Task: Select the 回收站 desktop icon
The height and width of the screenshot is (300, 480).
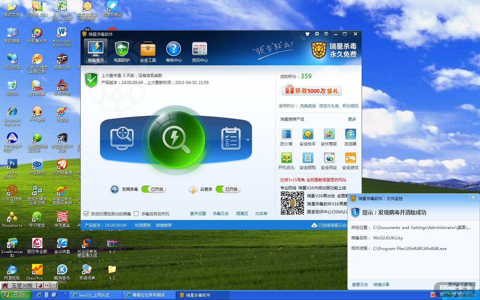Action: 12,88
